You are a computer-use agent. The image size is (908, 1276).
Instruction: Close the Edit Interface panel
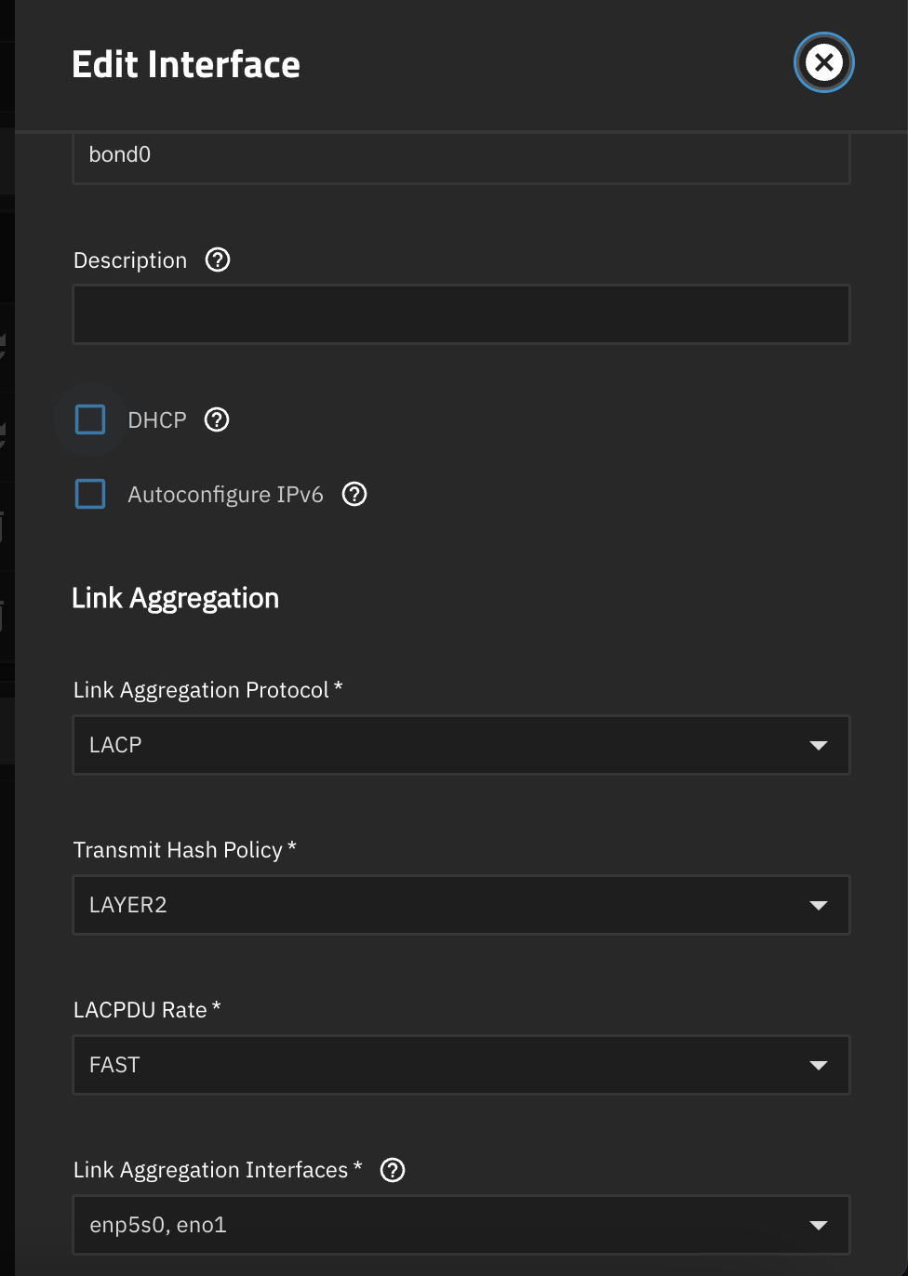823,63
